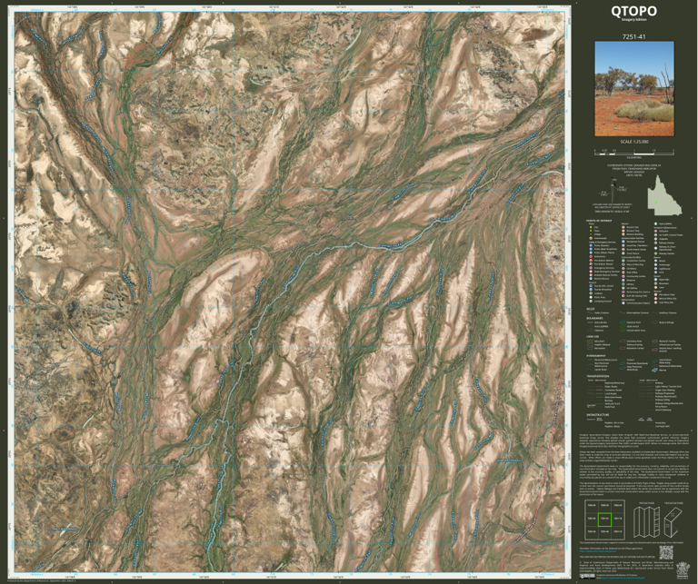Click the Marine waterbody legend symbol
Viewport: 698px width, 584px height.
[654, 370]
